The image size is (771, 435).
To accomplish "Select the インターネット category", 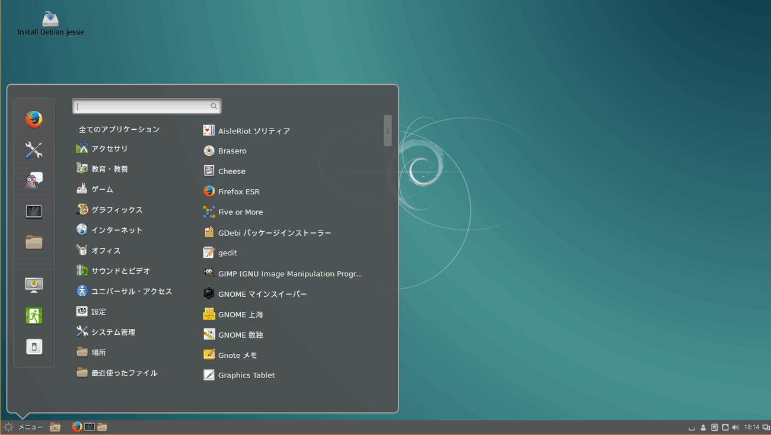I will [116, 230].
